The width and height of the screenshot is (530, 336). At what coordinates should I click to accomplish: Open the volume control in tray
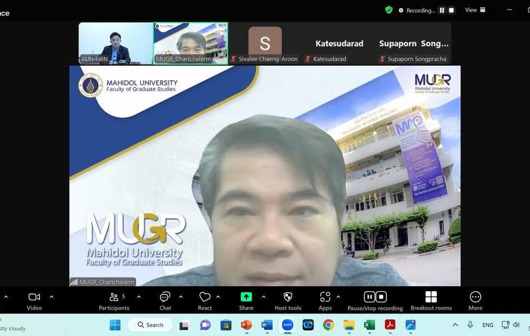(x=516, y=325)
